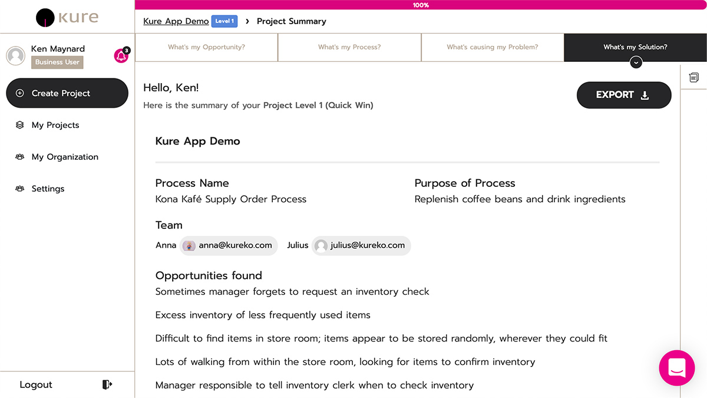This screenshot has width=707, height=398.
Task: Click Ken Maynard's profile avatar
Action: (x=15, y=55)
